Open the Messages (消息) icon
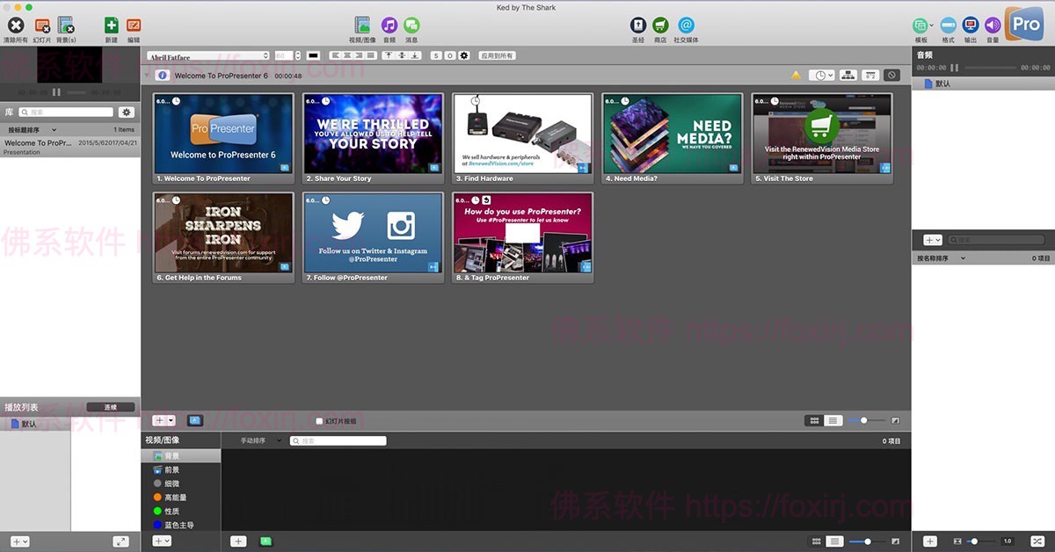 [411, 25]
